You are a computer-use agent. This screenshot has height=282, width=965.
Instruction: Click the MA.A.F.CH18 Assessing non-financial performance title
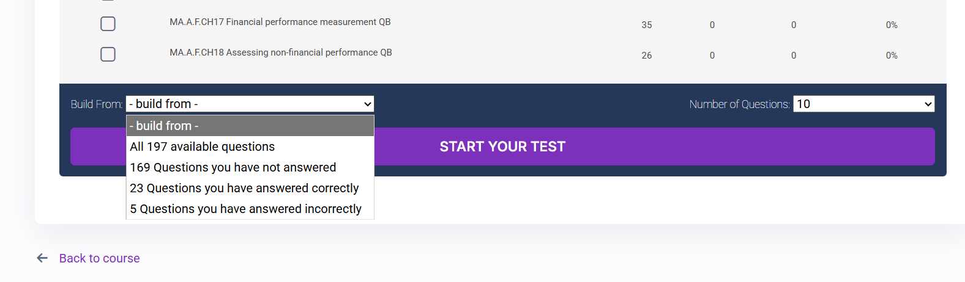pyautogui.click(x=280, y=52)
